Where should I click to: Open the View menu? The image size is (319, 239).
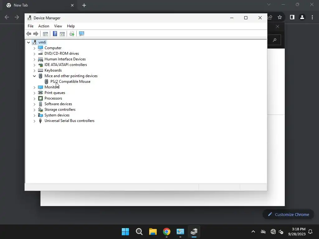[x=58, y=26]
